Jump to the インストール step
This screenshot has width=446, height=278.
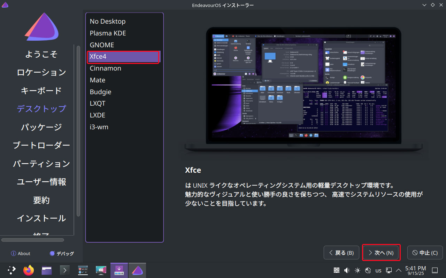pos(41,218)
